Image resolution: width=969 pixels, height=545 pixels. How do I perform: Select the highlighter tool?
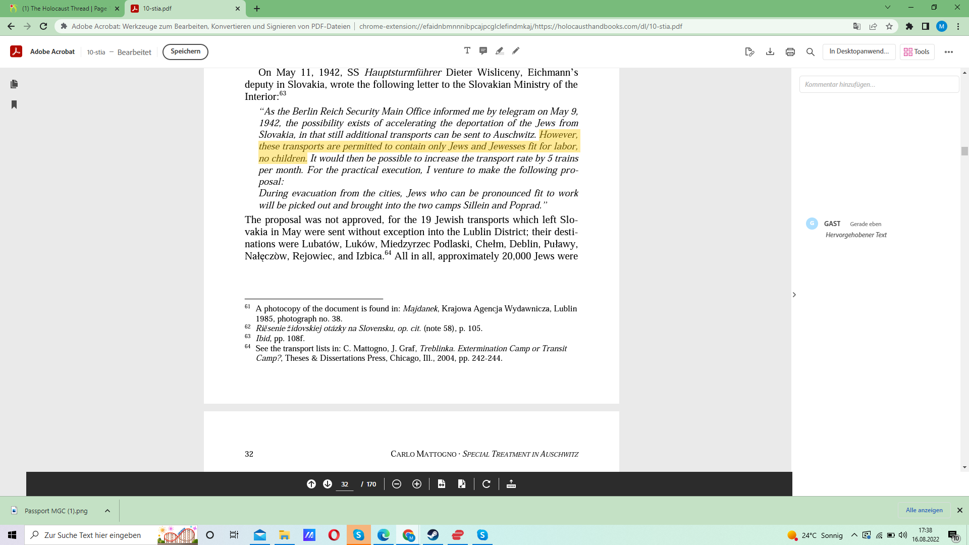click(x=499, y=50)
